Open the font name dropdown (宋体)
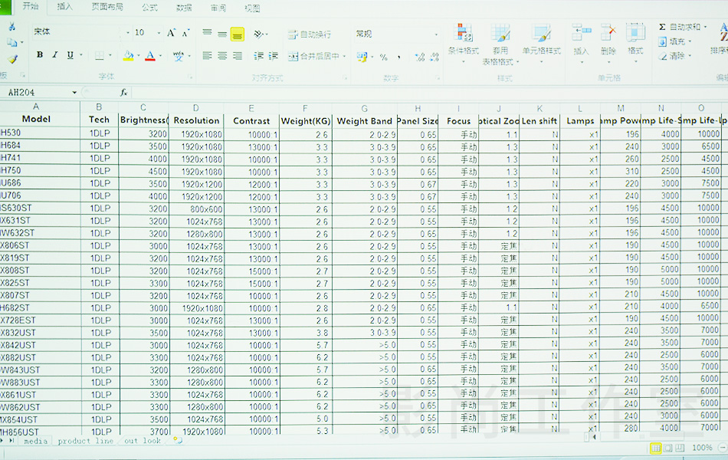This screenshot has height=460, width=728. [x=127, y=33]
